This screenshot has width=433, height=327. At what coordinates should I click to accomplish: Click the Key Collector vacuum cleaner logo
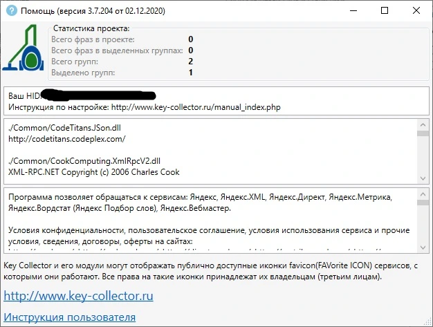click(24, 47)
